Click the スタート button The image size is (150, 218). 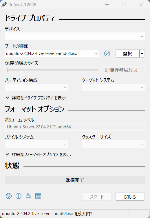point(97,197)
